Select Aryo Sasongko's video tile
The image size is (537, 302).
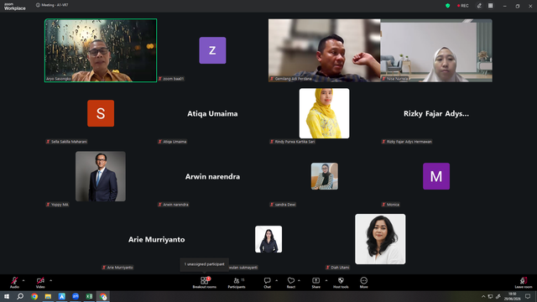101,50
